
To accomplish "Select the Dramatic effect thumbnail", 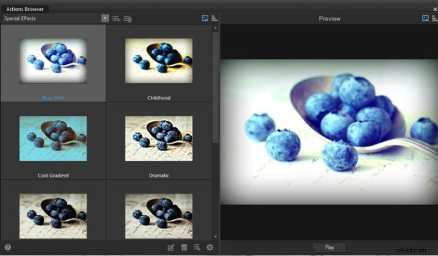I will tap(159, 138).
